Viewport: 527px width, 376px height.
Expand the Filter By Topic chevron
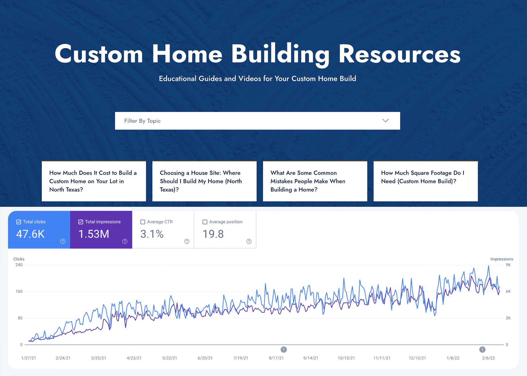pyautogui.click(x=385, y=121)
